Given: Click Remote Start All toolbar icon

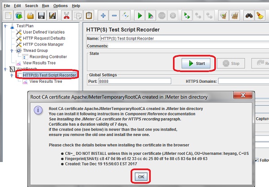Looking at the screenshot, I should point(187,16).
